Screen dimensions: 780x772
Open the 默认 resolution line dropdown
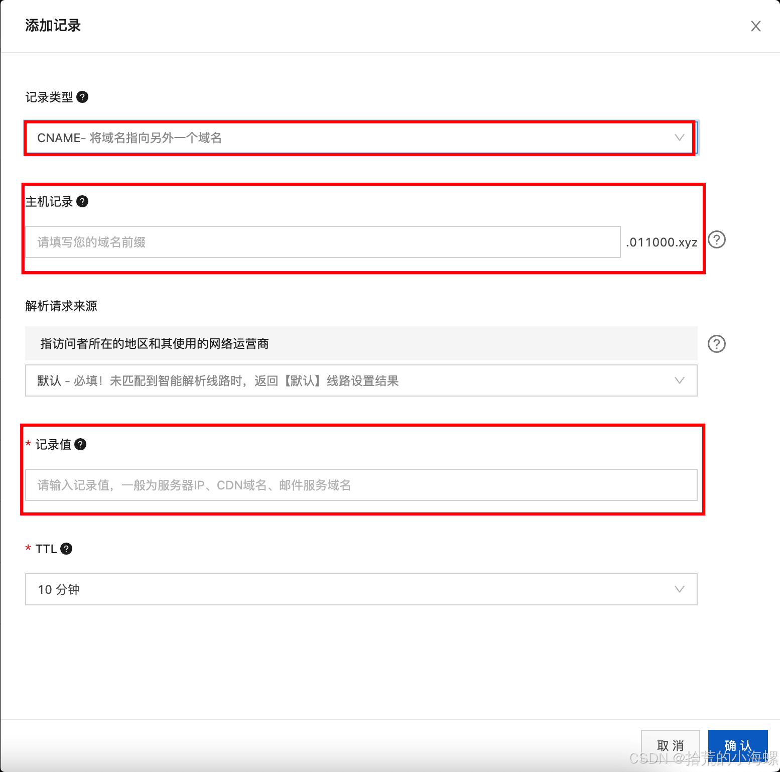(361, 380)
